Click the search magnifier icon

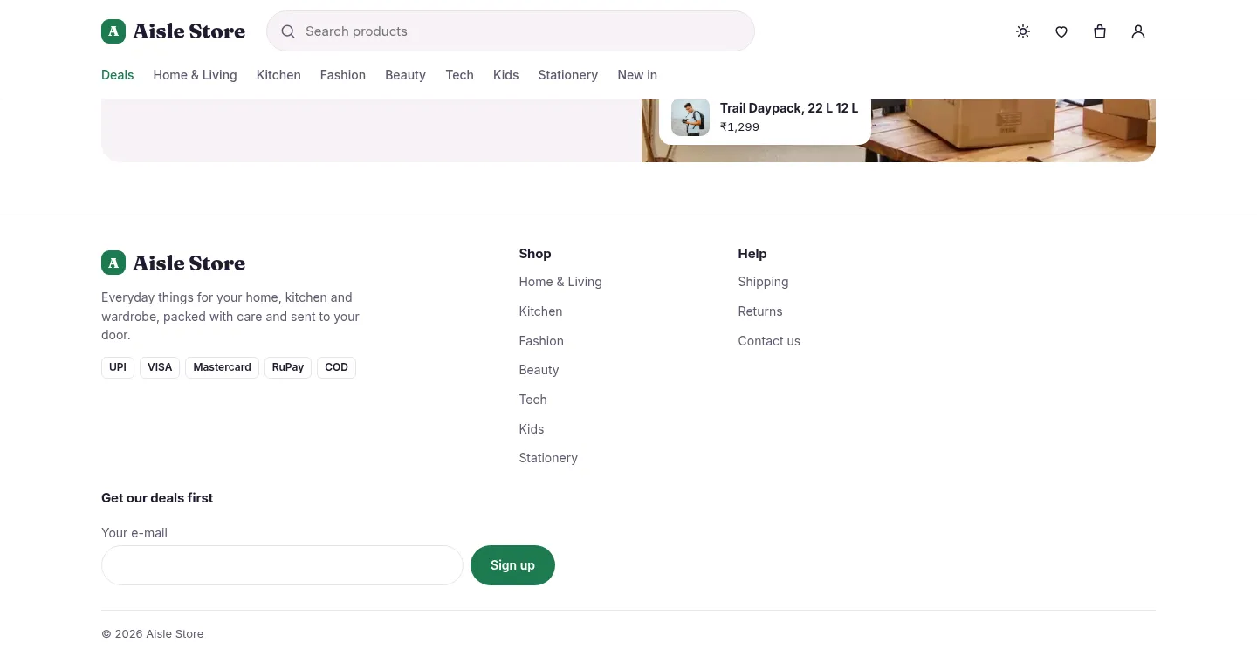pos(288,31)
